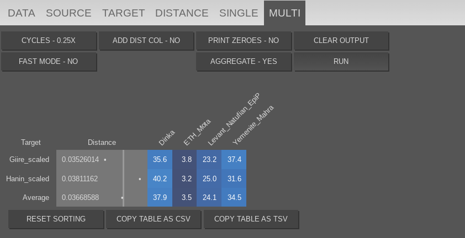The width and height of the screenshot is (465, 238).
Task: Change the CYCLES 0.25X setting
Action: click(x=49, y=41)
